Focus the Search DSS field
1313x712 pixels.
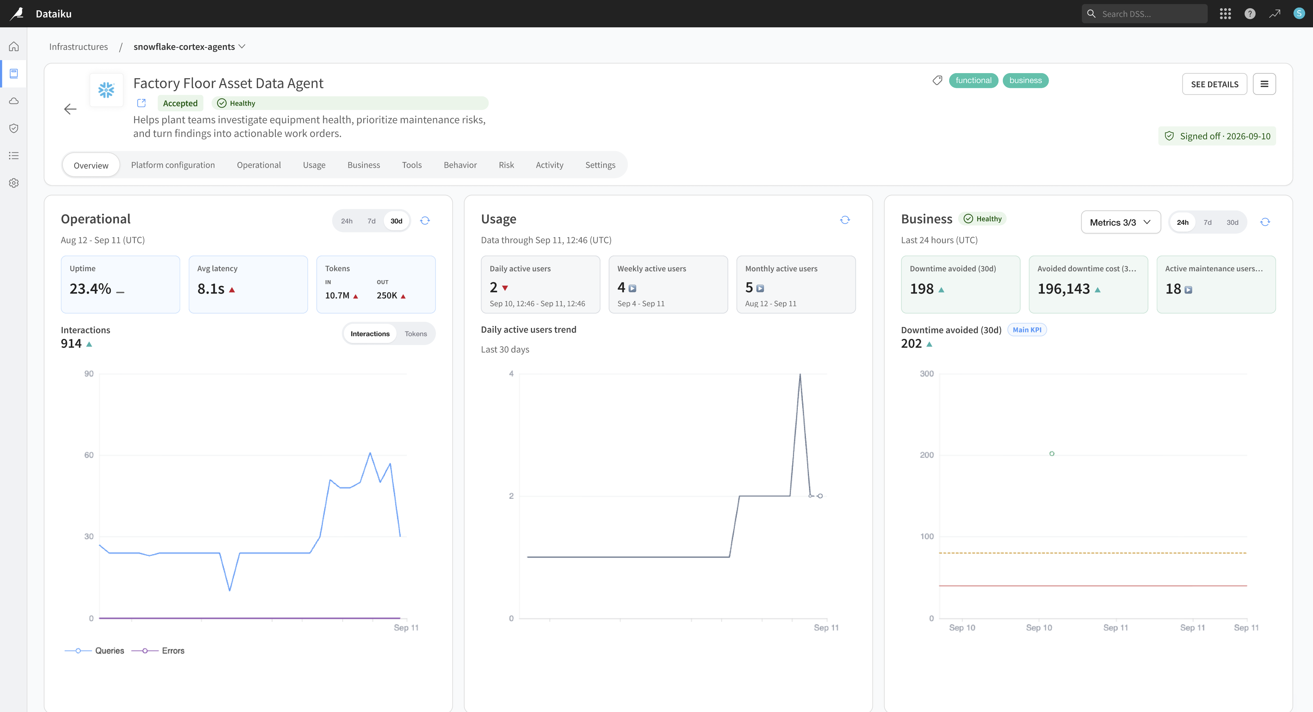click(x=1144, y=14)
